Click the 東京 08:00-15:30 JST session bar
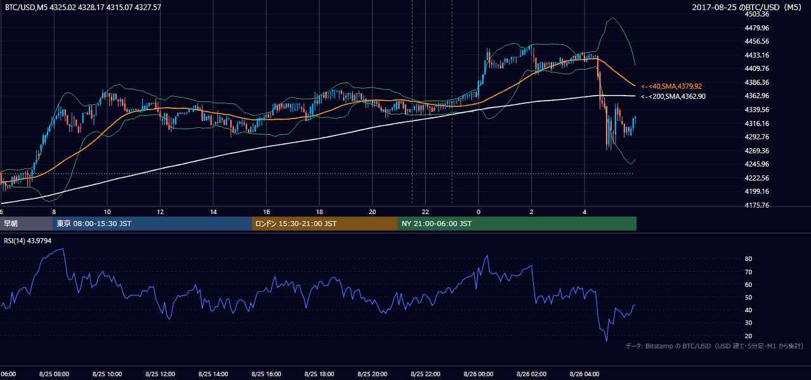This screenshot has width=811, height=380. (152, 224)
